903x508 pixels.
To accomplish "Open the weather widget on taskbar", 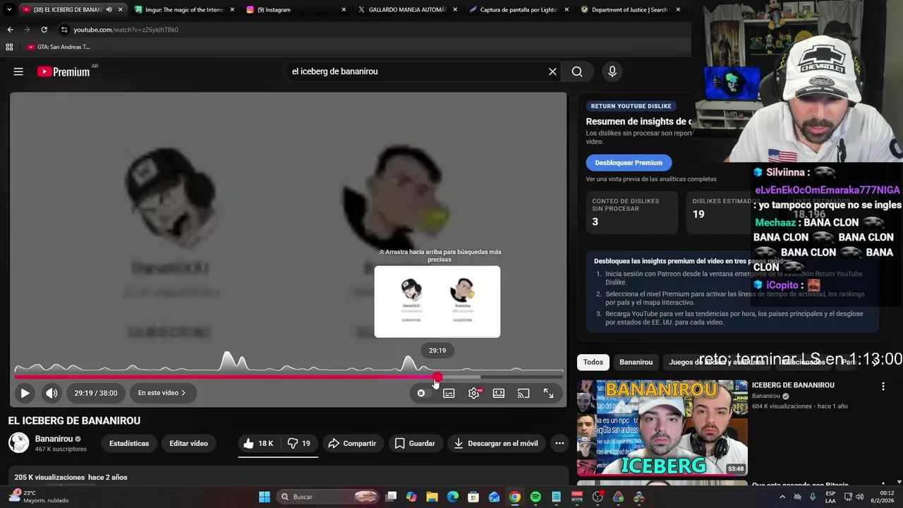I will pyautogui.click(x=38, y=497).
